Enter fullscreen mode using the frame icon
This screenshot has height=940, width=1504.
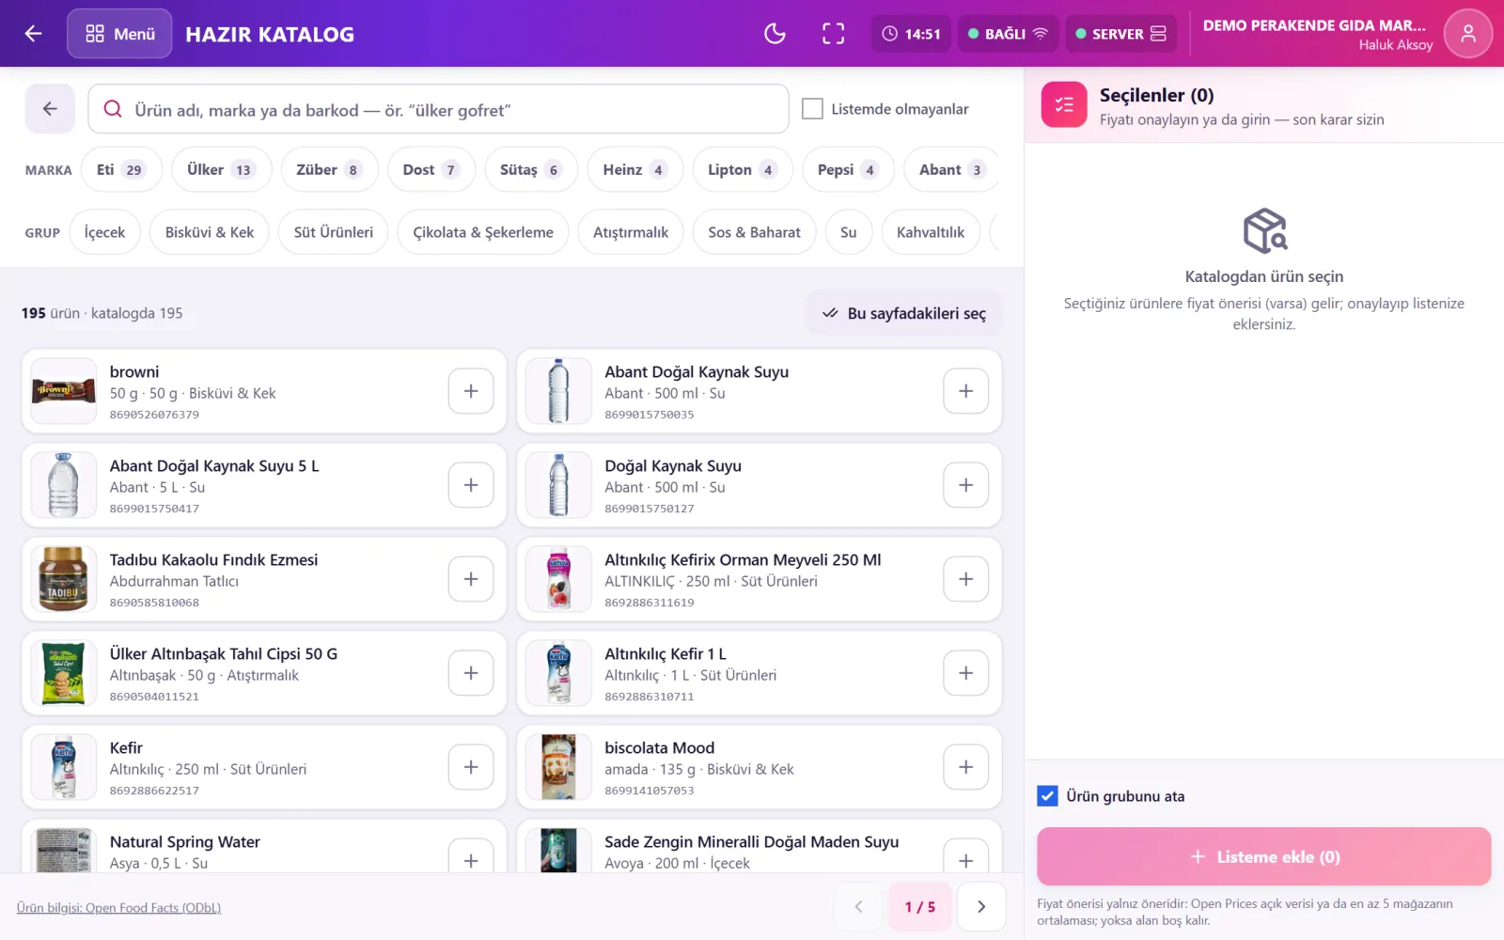(x=833, y=34)
